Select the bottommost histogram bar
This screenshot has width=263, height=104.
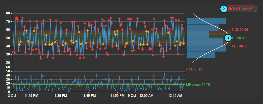(x=201, y=55)
